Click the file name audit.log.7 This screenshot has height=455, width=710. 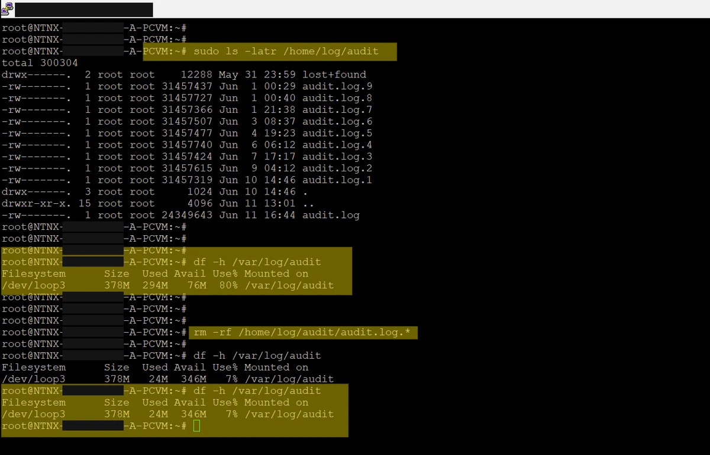point(337,110)
